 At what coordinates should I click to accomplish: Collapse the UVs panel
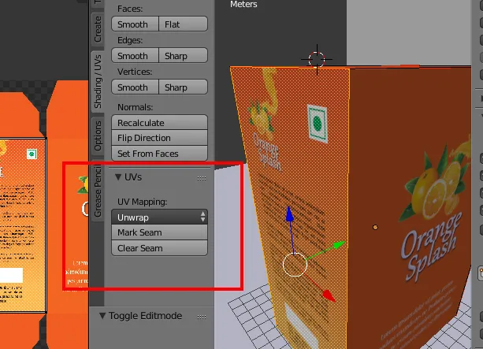(x=118, y=177)
